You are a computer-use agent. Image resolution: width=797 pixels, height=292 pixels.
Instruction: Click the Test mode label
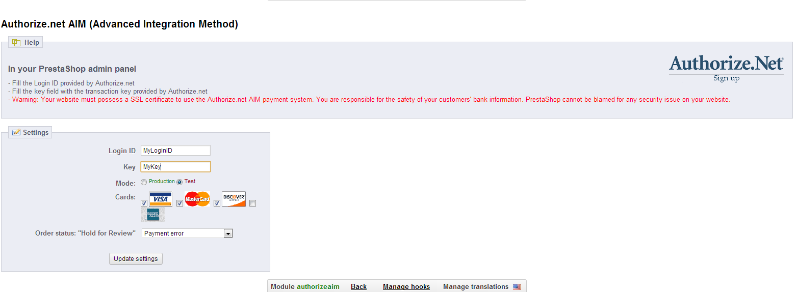tap(190, 182)
